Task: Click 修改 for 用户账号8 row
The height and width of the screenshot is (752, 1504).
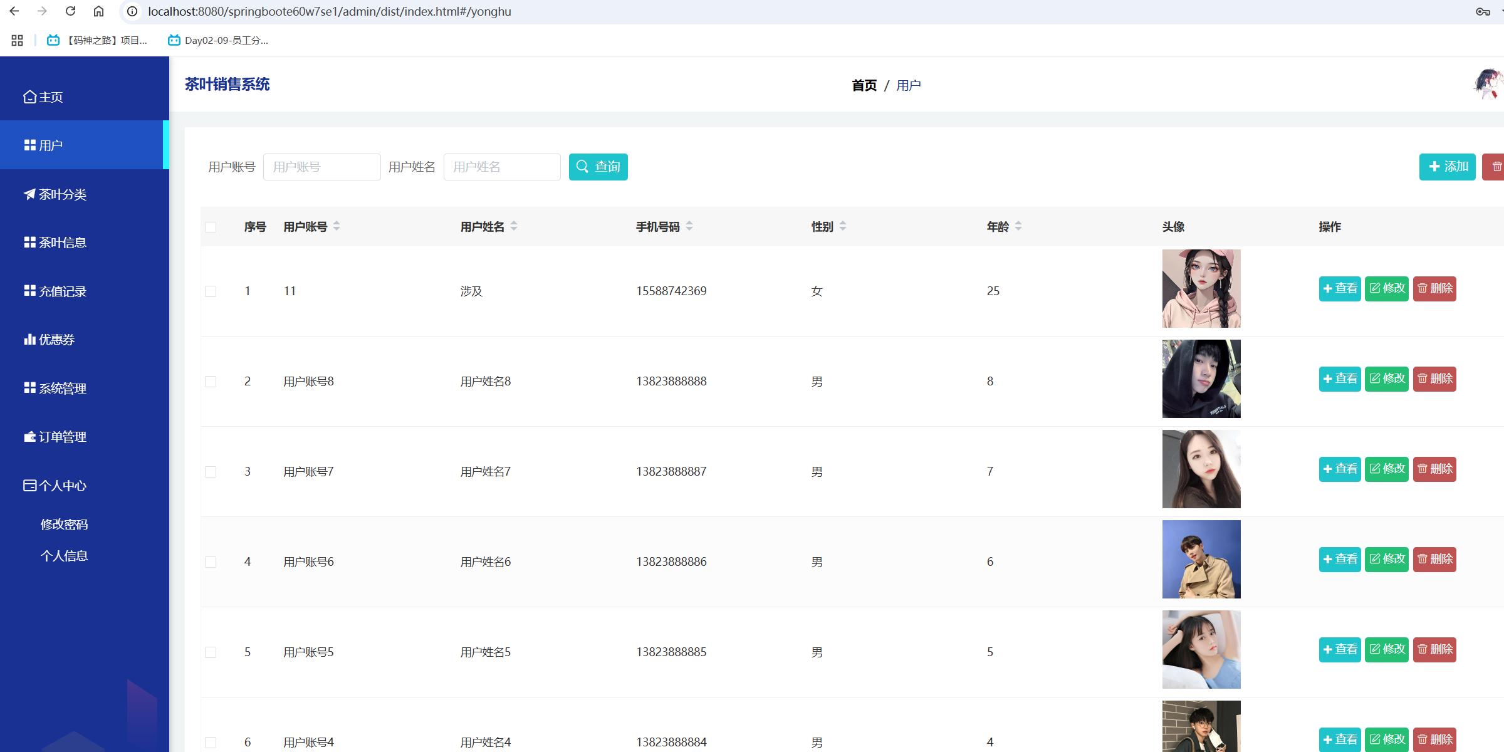Action: point(1386,379)
